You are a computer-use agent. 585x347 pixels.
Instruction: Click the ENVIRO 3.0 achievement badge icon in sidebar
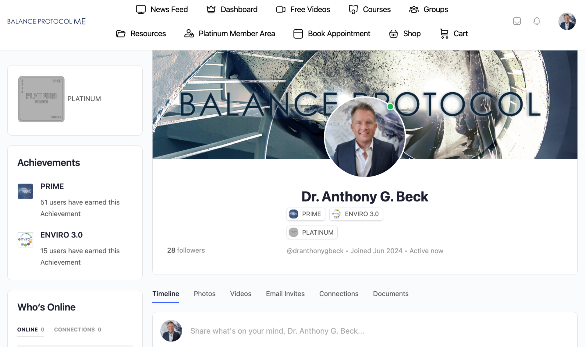25,240
